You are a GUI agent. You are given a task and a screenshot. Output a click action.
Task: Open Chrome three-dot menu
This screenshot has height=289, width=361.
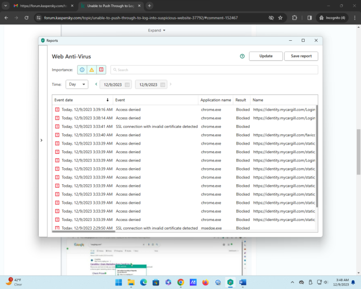(x=355, y=18)
